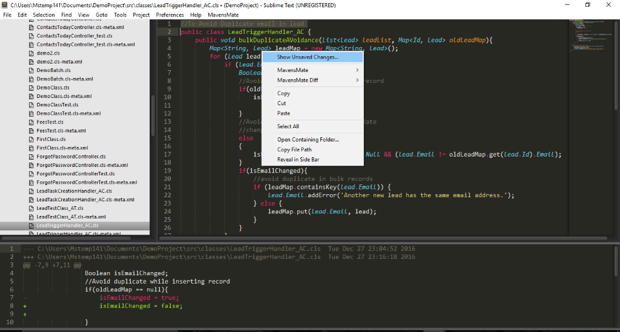Open FirstClass.cls in the sidebar
Viewport: 620px width, 332px height.
click(x=51, y=139)
